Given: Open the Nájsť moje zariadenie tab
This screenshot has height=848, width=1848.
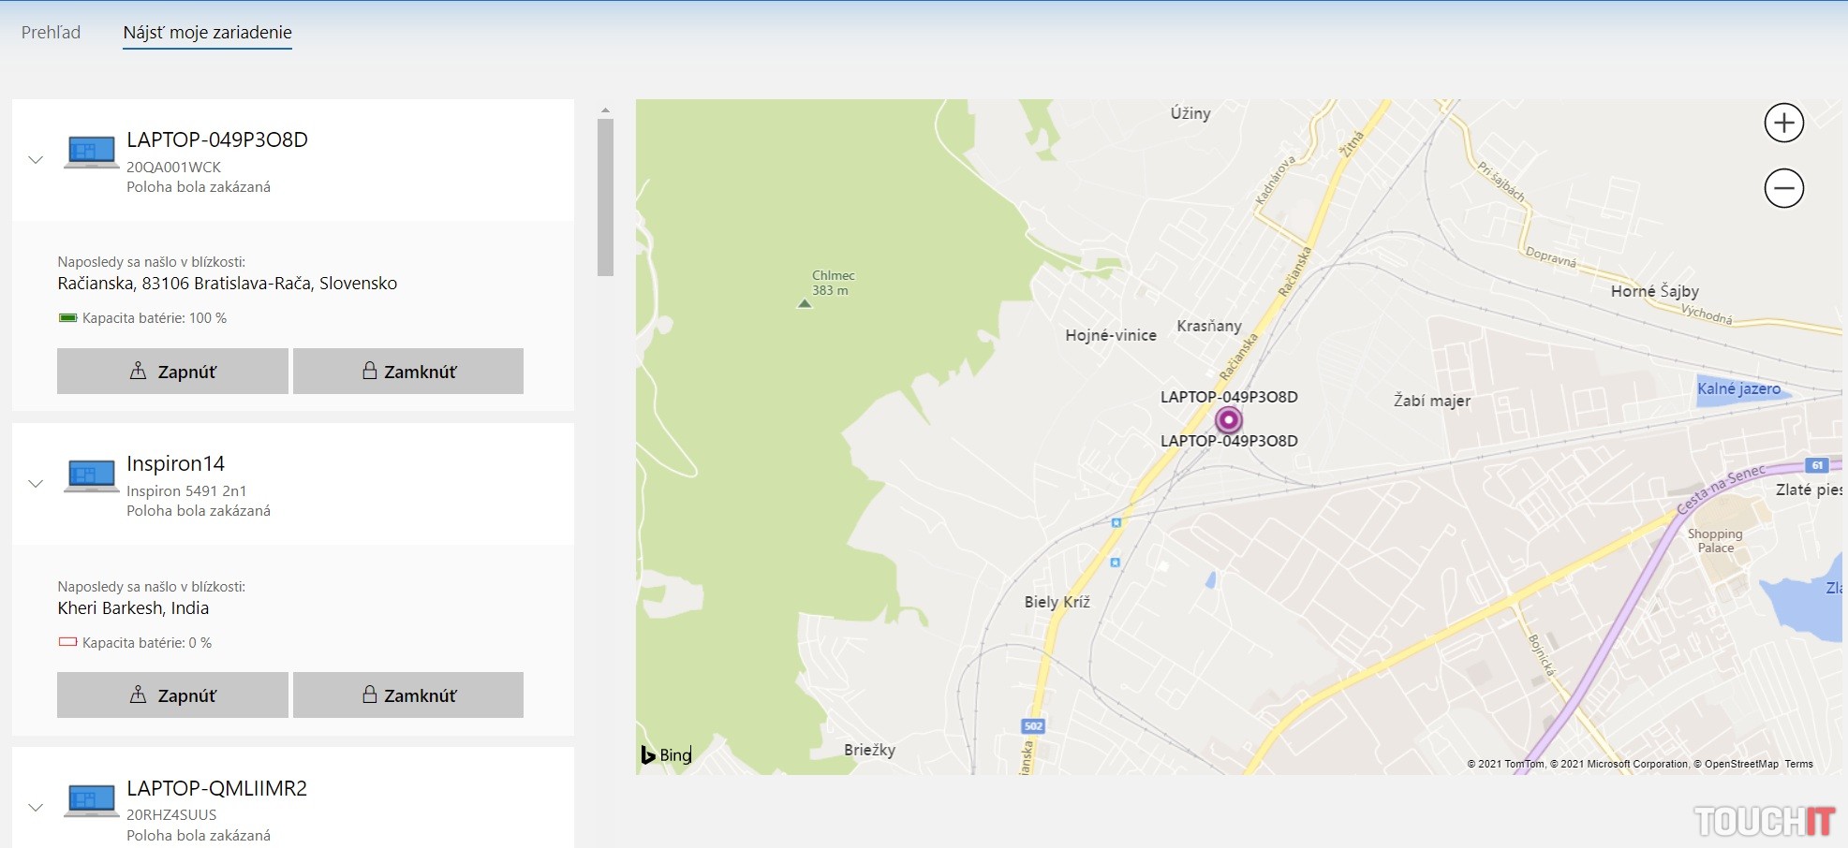Looking at the screenshot, I should click(208, 33).
